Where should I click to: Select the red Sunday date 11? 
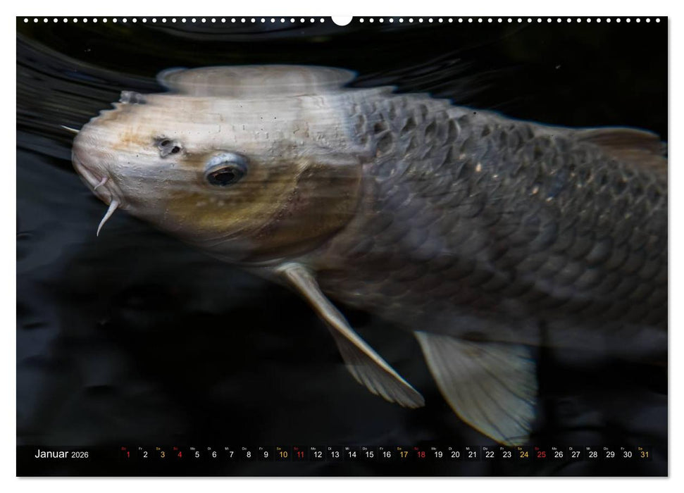pyautogui.click(x=300, y=456)
